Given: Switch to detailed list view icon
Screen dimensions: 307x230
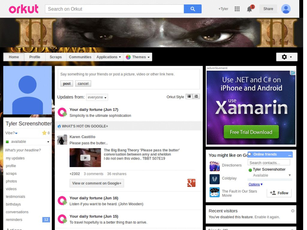Looking at the screenshot, I should 196,96.
